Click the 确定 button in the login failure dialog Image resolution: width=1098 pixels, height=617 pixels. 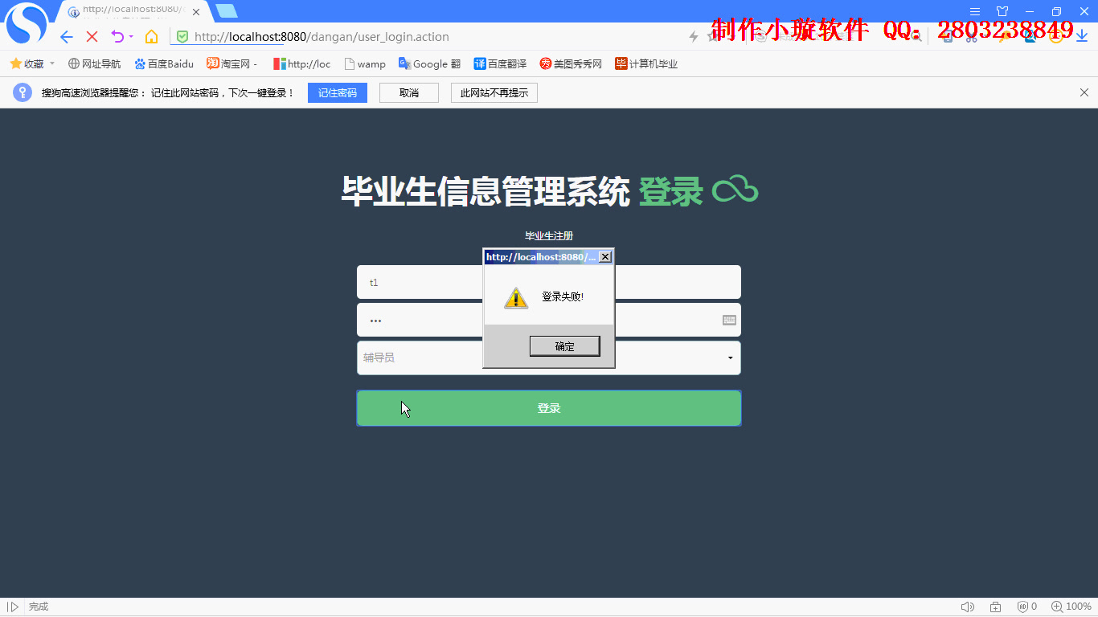pyautogui.click(x=564, y=345)
